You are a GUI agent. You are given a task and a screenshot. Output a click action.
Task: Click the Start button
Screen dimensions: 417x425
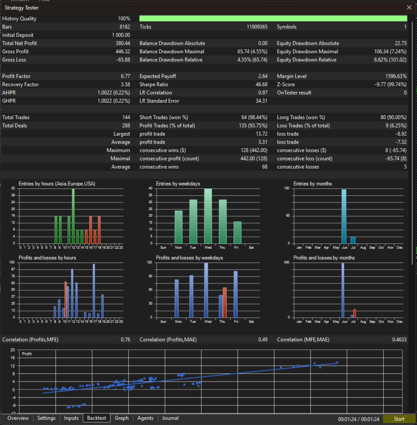coord(399,419)
